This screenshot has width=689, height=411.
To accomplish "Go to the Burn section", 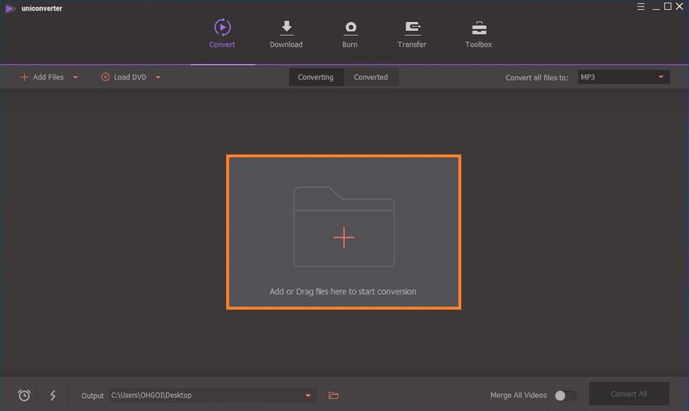I will click(x=350, y=34).
